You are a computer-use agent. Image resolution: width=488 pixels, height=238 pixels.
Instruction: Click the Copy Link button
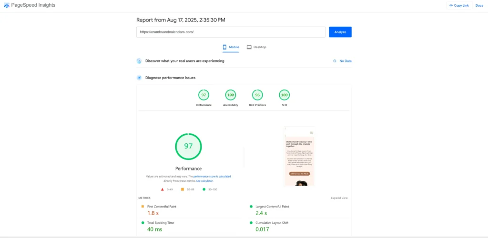[459, 6]
